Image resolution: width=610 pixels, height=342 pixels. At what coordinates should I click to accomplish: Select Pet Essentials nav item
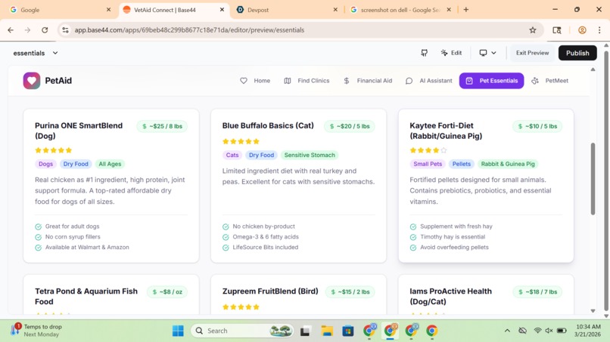[x=491, y=81]
